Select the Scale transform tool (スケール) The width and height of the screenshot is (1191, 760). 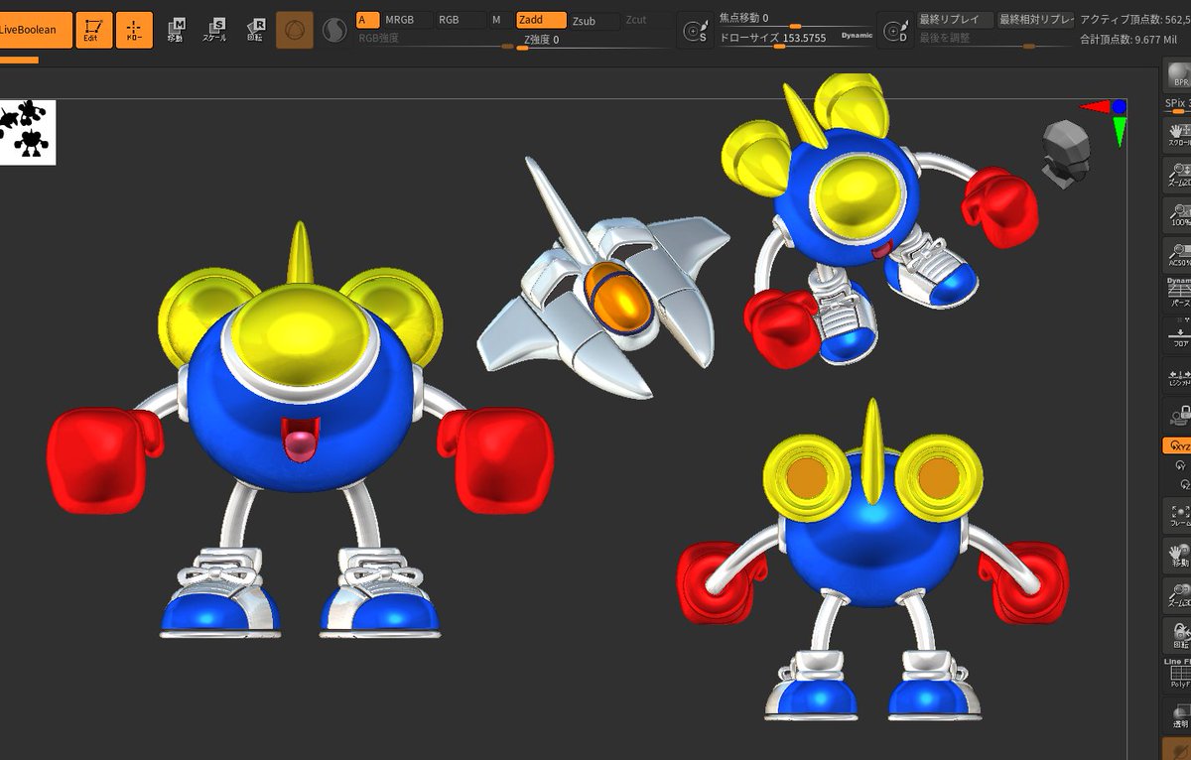(x=216, y=27)
